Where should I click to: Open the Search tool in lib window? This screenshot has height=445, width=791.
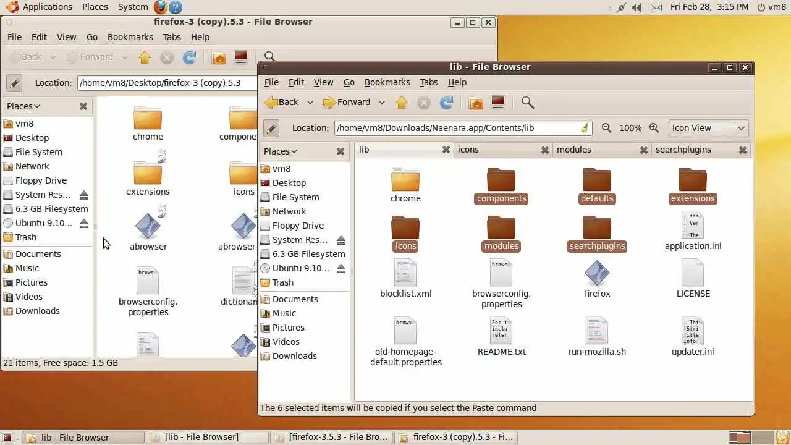point(527,103)
